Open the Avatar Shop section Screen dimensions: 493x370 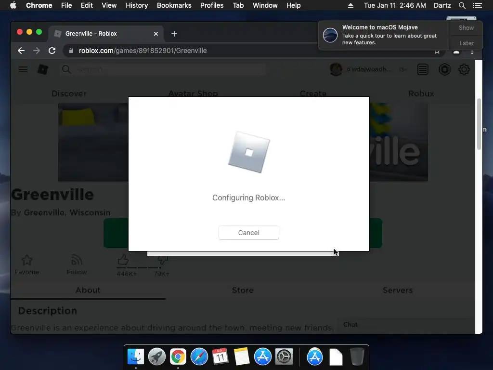click(193, 93)
